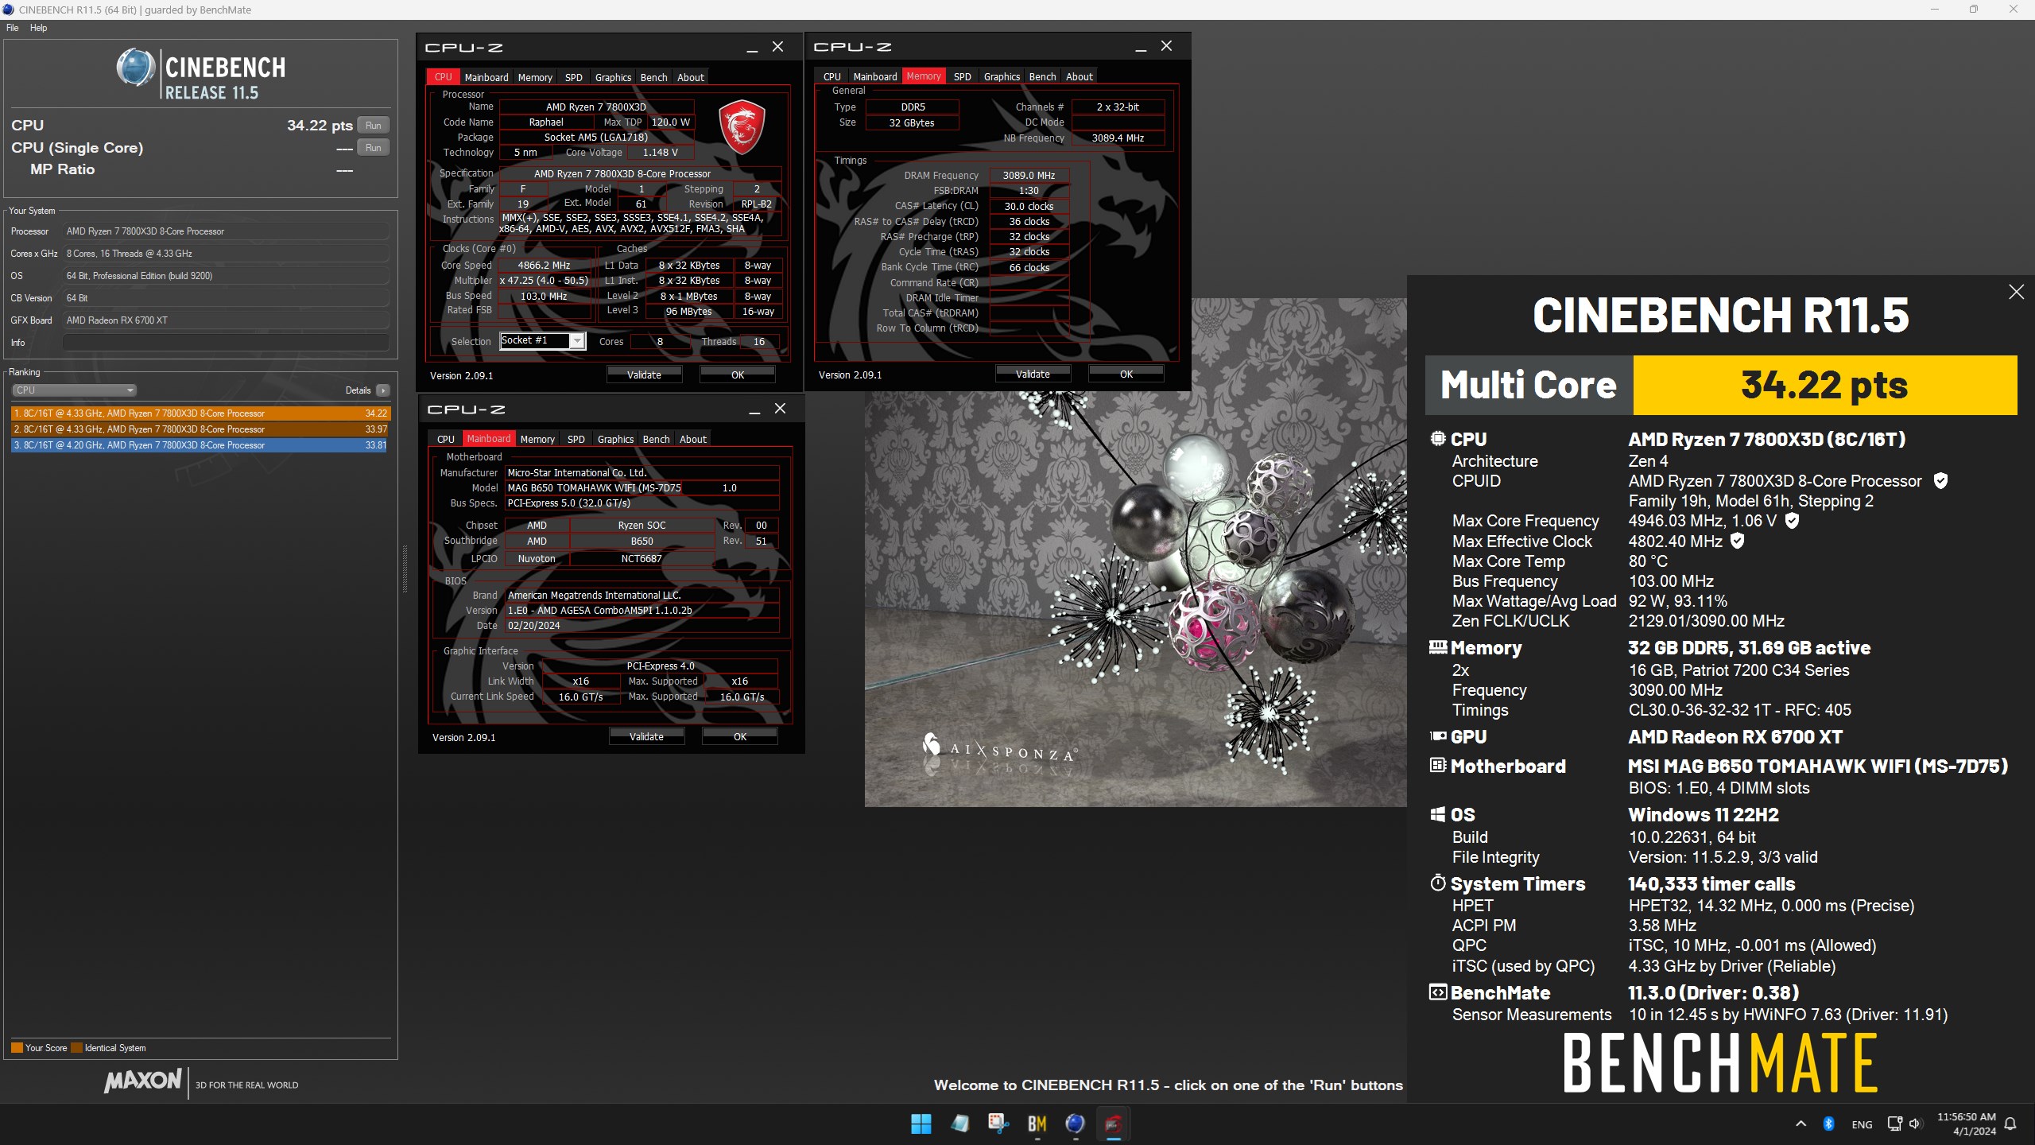The height and width of the screenshot is (1145, 2035).
Task: Click Validate in the CPU tab window
Action: (x=644, y=375)
